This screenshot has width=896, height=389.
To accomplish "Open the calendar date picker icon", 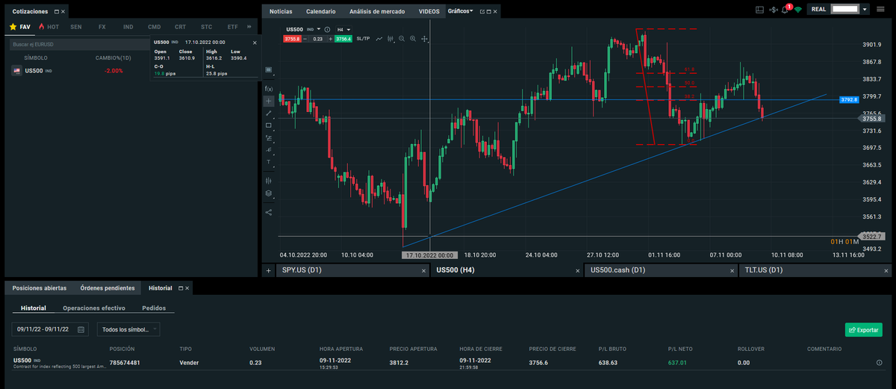I will tap(81, 329).
